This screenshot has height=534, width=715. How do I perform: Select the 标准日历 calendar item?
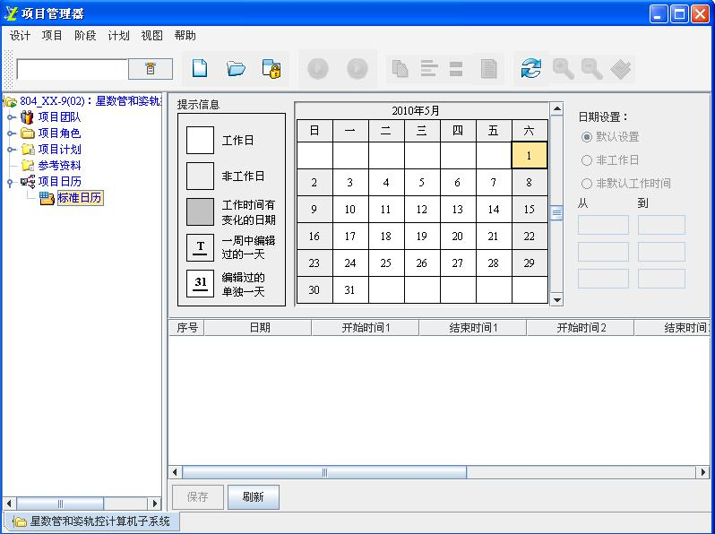point(79,198)
